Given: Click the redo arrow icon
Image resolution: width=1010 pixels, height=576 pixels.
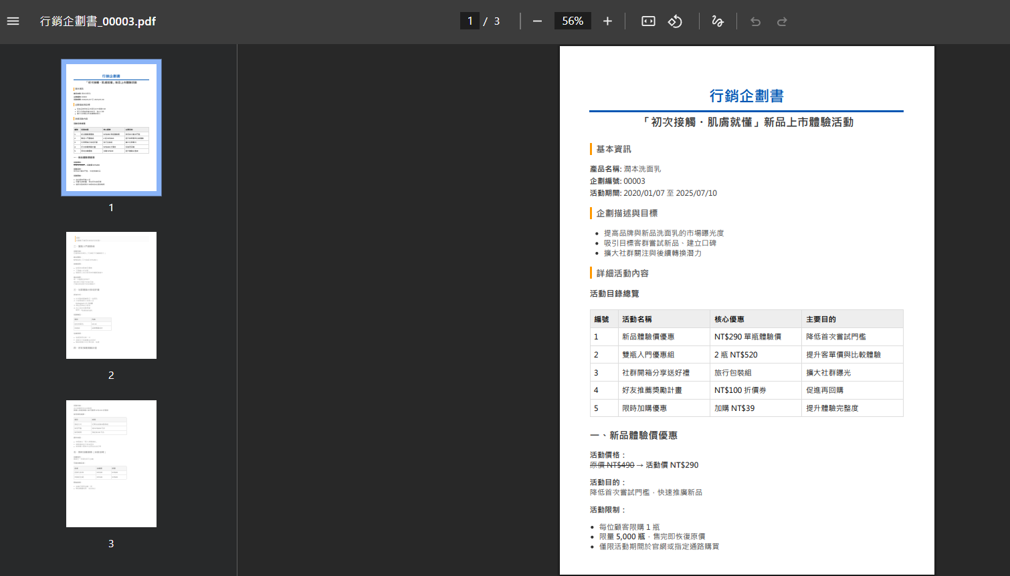Looking at the screenshot, I should (782, 21).
